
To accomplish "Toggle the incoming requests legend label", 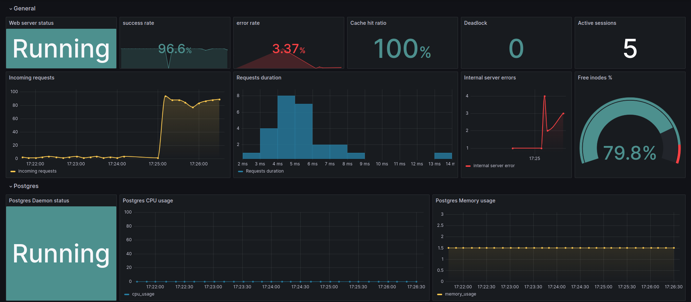I will pyautogui.click(x=37, y=171).
